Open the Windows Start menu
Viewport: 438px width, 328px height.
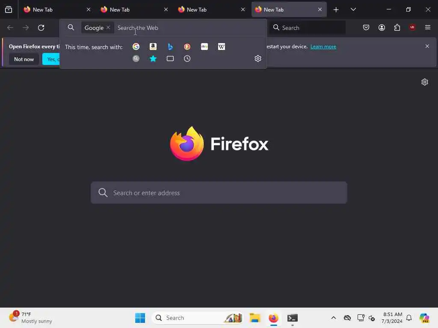(x=140, y=318)
